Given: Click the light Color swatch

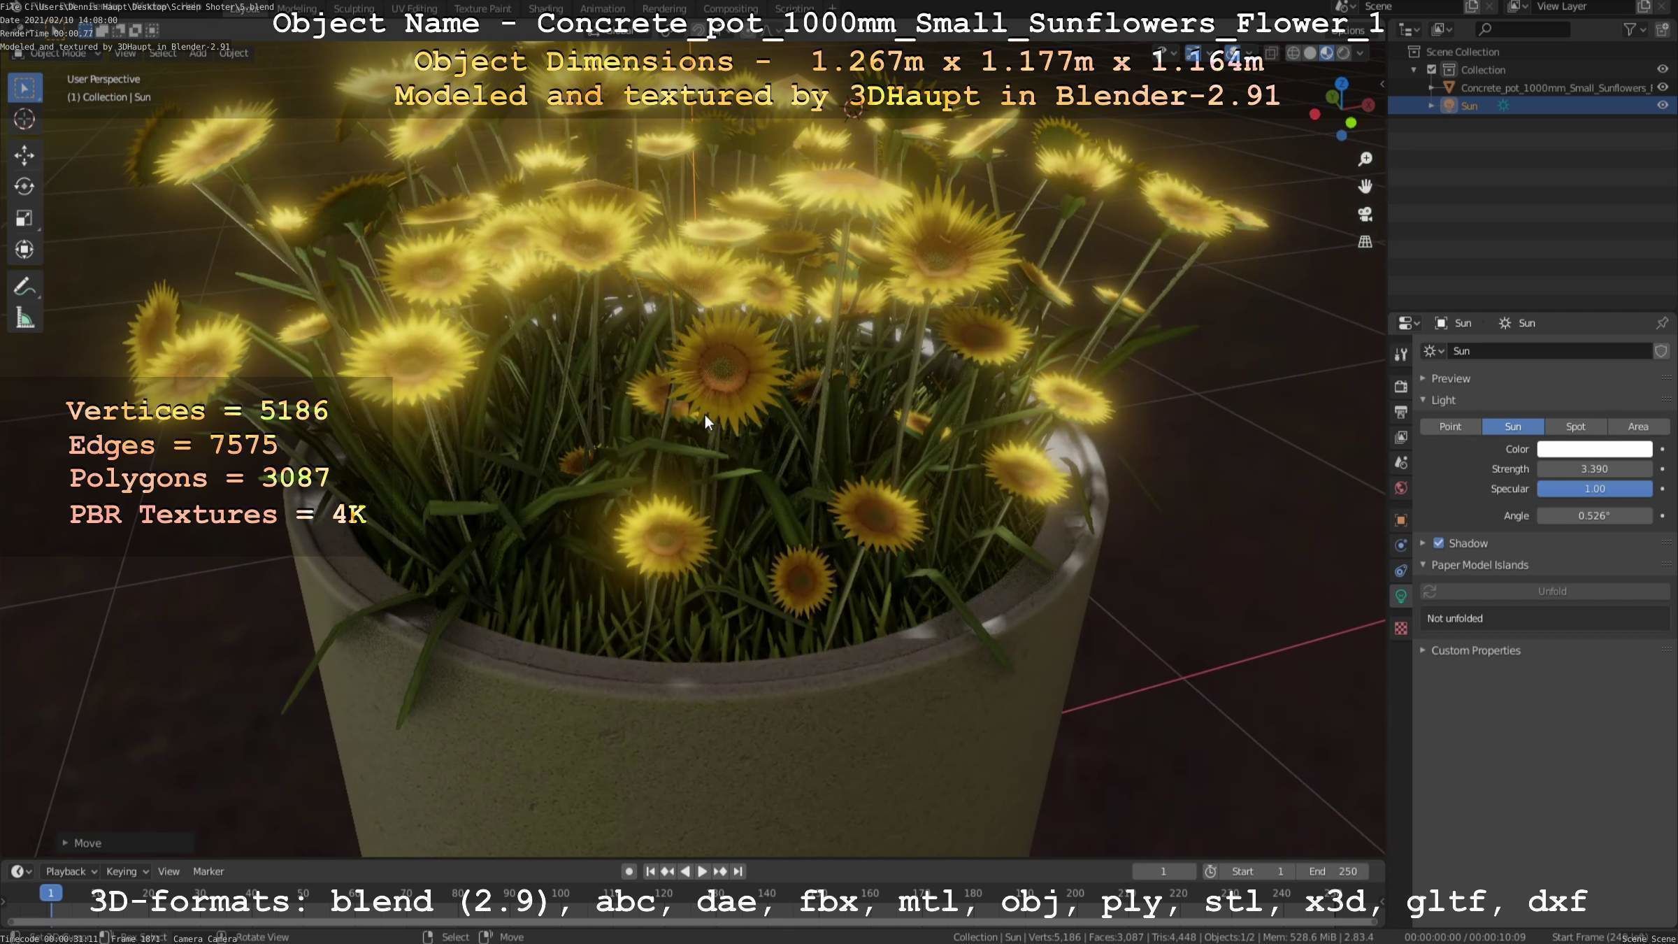Looking at the screenshot, I should [x=1594, y=449].
